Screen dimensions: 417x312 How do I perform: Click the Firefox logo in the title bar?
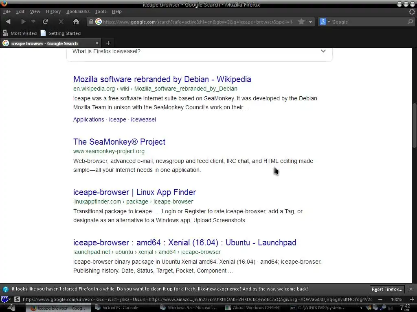click(x=3, y=3)
